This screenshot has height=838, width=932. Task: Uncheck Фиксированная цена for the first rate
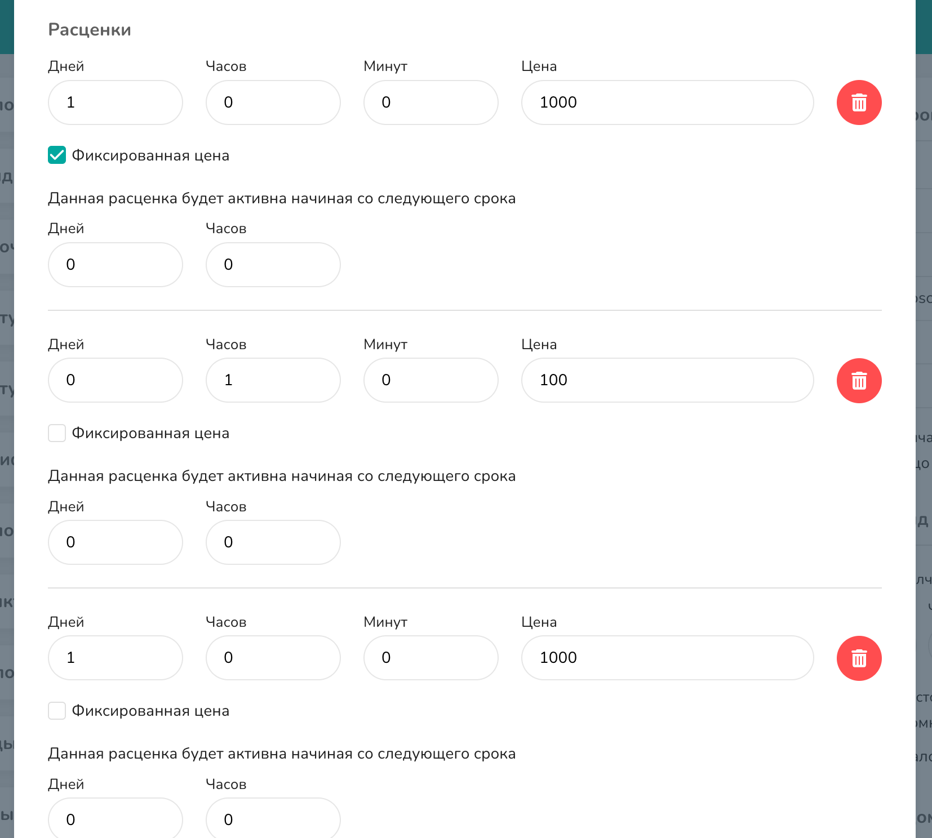click(57, 155)
